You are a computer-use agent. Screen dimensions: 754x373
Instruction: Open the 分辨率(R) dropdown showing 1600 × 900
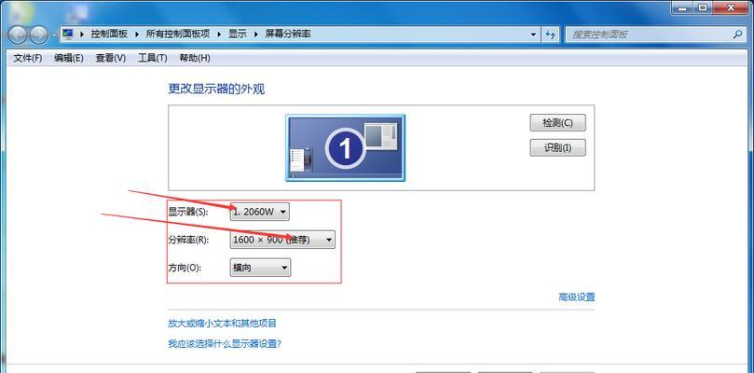(x=282, y=240)
